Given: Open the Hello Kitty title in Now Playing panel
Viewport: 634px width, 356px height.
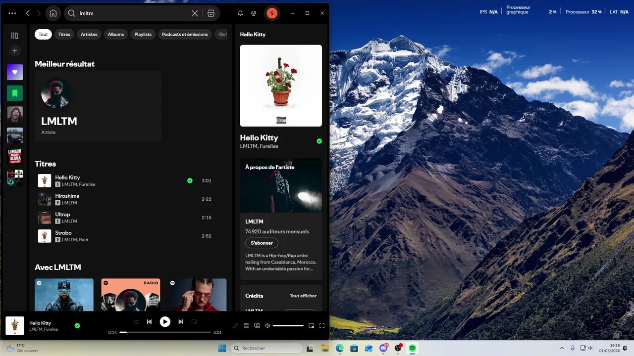Looking at the screenshot, I should pos(259,137).
